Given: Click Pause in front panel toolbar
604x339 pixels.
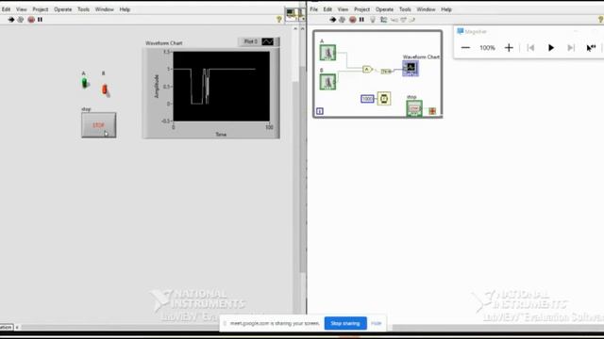Looking at the screenshot, I should pyautogui.click(x=40, y=20).
